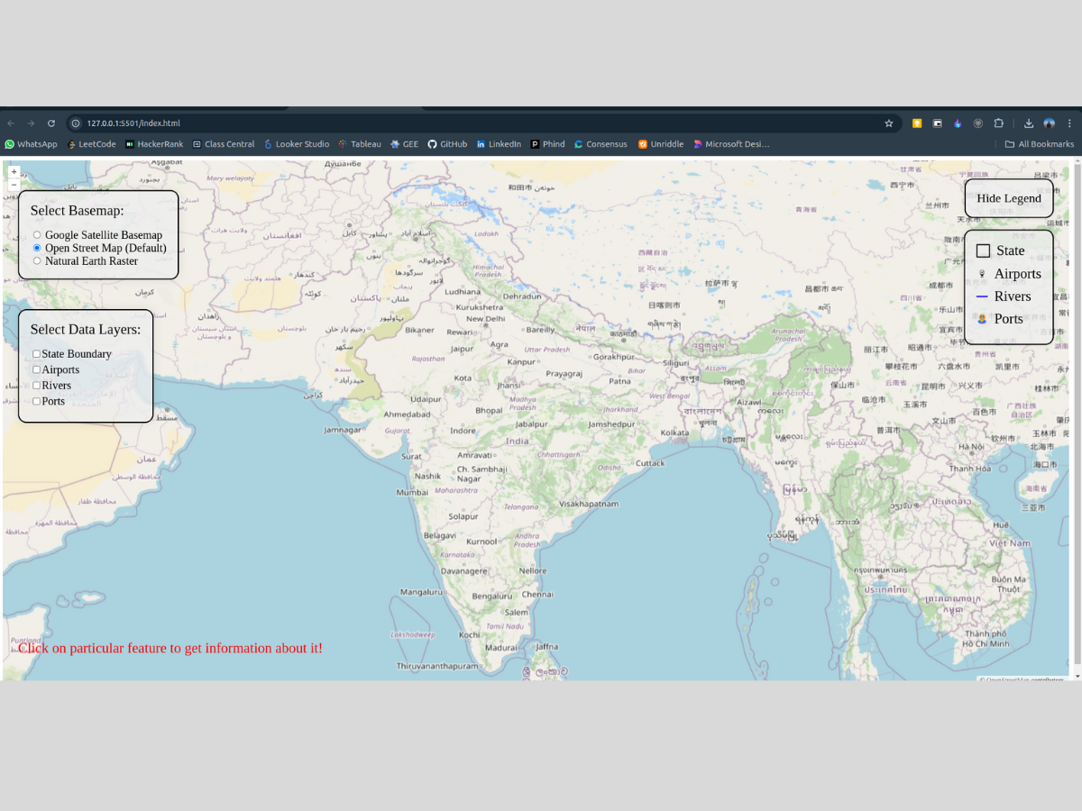
Task: Select Open Street Map (Default) radio
Action: coord(37,248)
